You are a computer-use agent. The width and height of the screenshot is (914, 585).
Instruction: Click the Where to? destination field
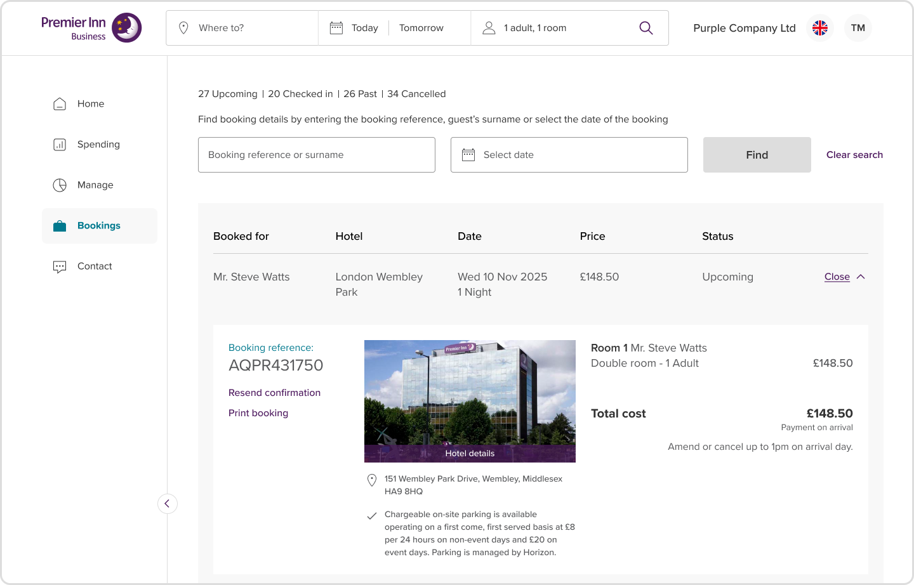(x=242, y=28)
